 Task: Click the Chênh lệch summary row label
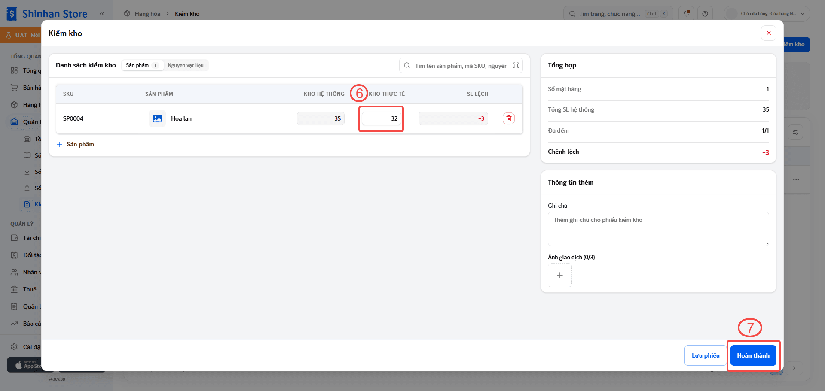coord(563,152)
